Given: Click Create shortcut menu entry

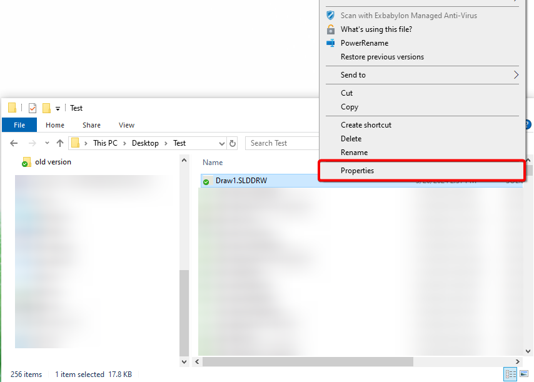Looking at the screenshot, I should 366,125.
